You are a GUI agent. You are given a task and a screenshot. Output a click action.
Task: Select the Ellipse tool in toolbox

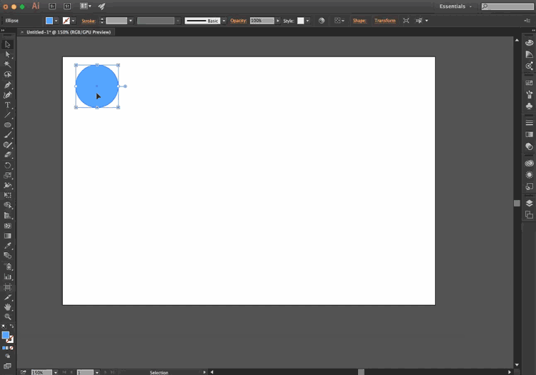pos(8,125)
